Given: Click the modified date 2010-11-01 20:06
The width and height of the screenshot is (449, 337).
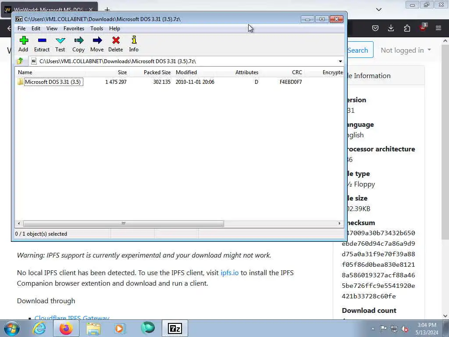Looking at the screenshot, I should tap(195, 82).
